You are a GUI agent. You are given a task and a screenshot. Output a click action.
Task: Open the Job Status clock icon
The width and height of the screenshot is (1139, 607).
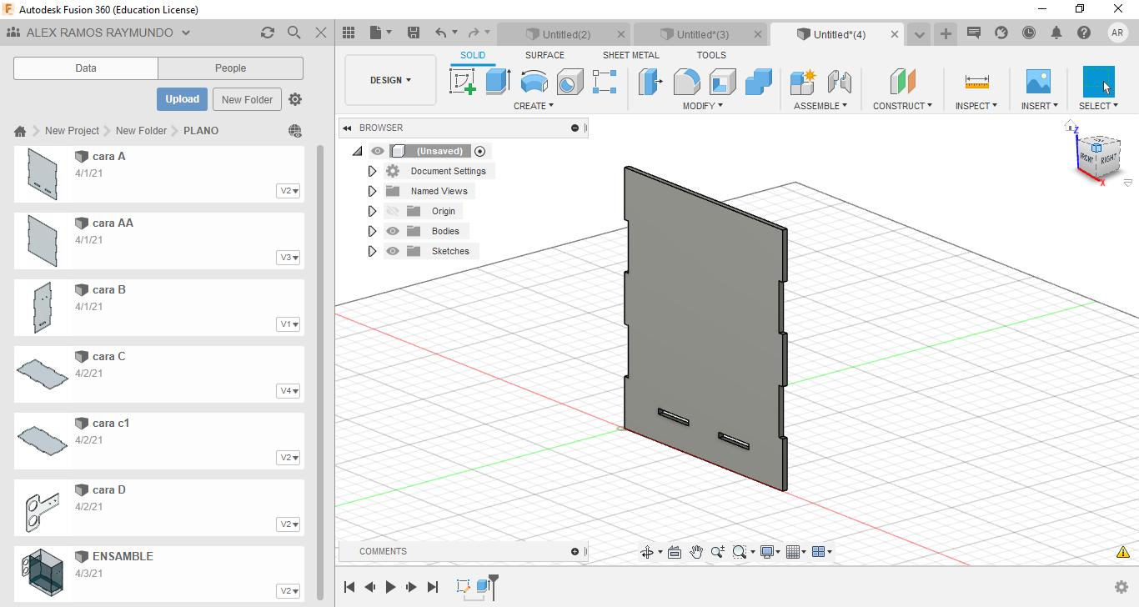tap(1029, 33)
